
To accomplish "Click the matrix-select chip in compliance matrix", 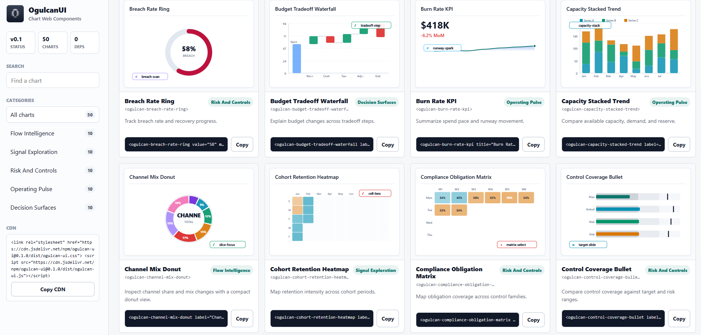I will (517, 244).
